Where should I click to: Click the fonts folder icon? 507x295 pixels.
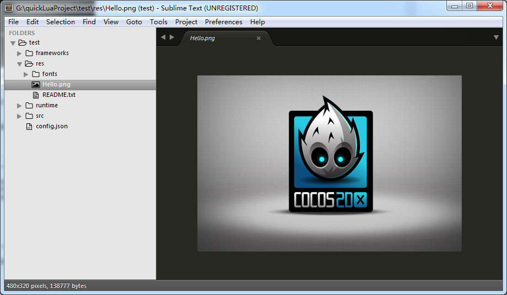36,74
